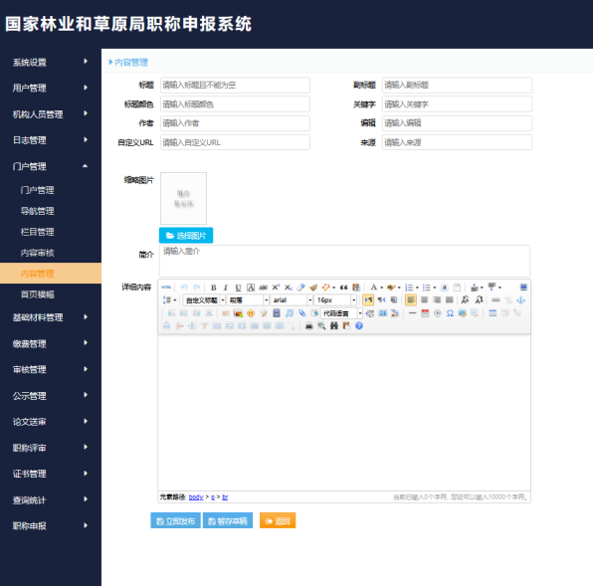Open the editor help icon
Viewport: 594px width, 586px height.
(x=359, y=325)
